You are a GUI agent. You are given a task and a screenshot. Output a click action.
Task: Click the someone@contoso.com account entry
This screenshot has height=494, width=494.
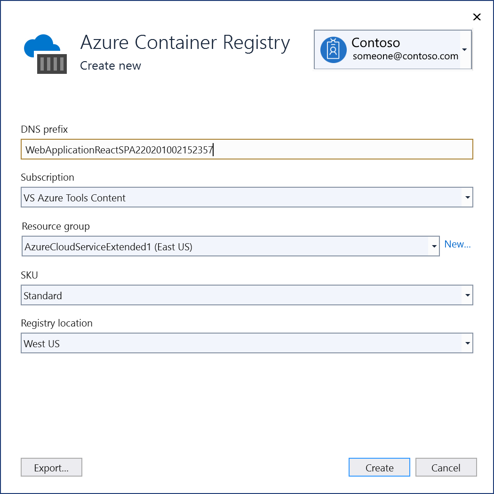405,56
